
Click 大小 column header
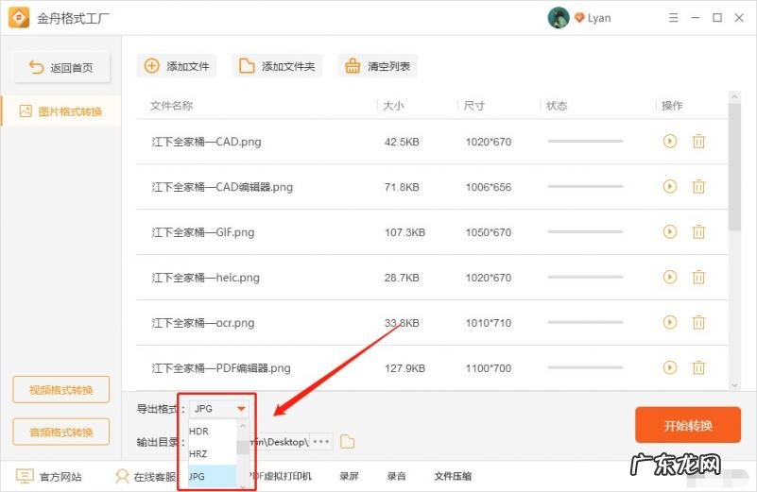(x=393, y=106)
